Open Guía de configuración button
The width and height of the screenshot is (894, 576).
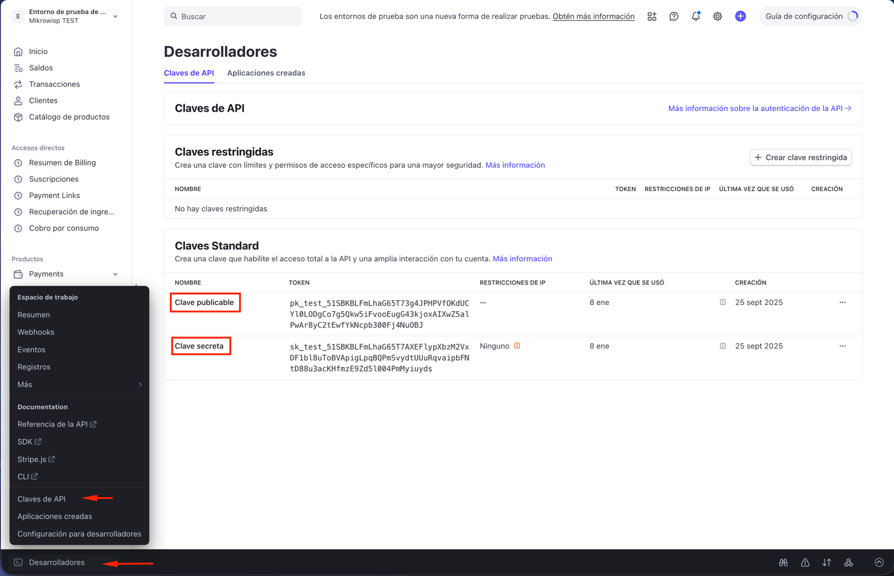pos(811,16)
